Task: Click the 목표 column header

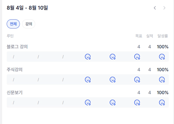Action: [139, 36]
